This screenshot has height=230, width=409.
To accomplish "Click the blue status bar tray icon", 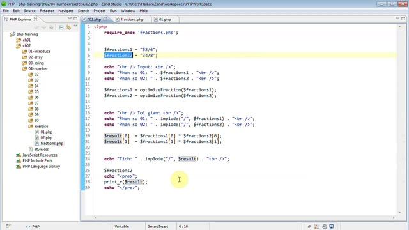I will (x=331, y=226).
